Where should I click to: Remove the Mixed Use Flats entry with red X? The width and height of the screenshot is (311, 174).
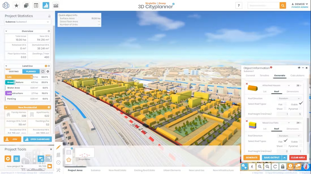pyautogui.click(x=247, y=121)
